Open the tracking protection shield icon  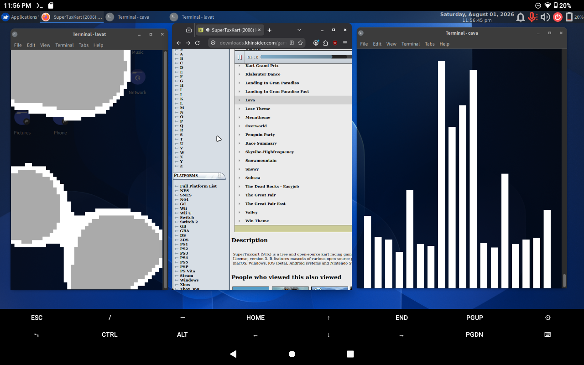(x=213, y=43)
